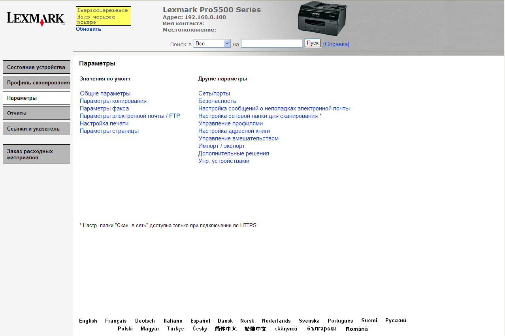Switch language to Suomi
The height and width of the screenshot is (336, 505).
click(x=369, y=320)
